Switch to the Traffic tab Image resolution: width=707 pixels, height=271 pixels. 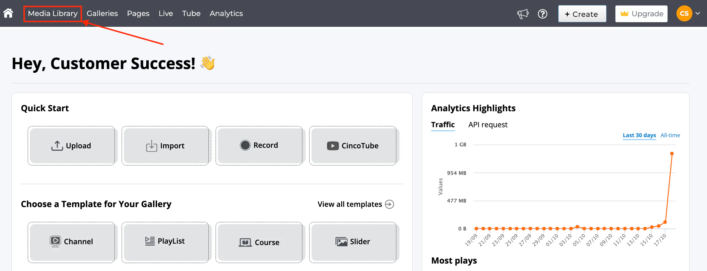[443, 125]
